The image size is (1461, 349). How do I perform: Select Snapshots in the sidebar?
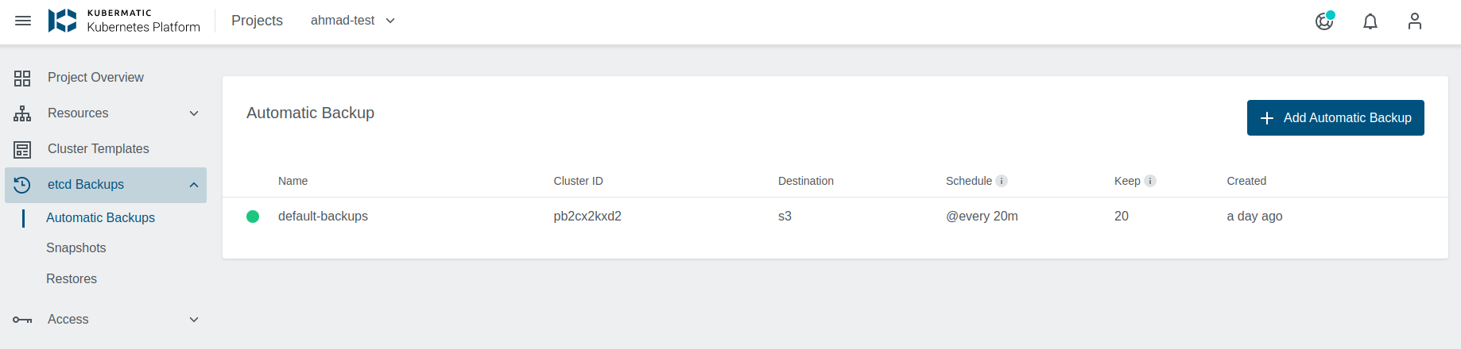pos(76,248)
